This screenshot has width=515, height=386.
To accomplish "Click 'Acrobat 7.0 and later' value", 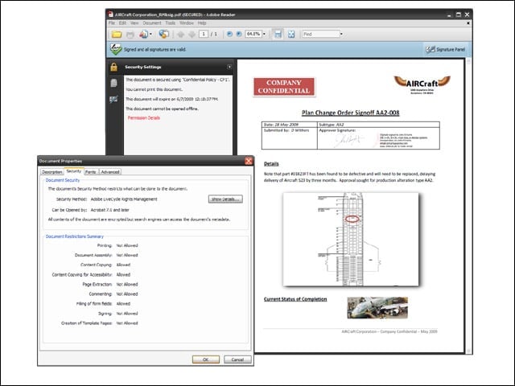I will (109, 210).
